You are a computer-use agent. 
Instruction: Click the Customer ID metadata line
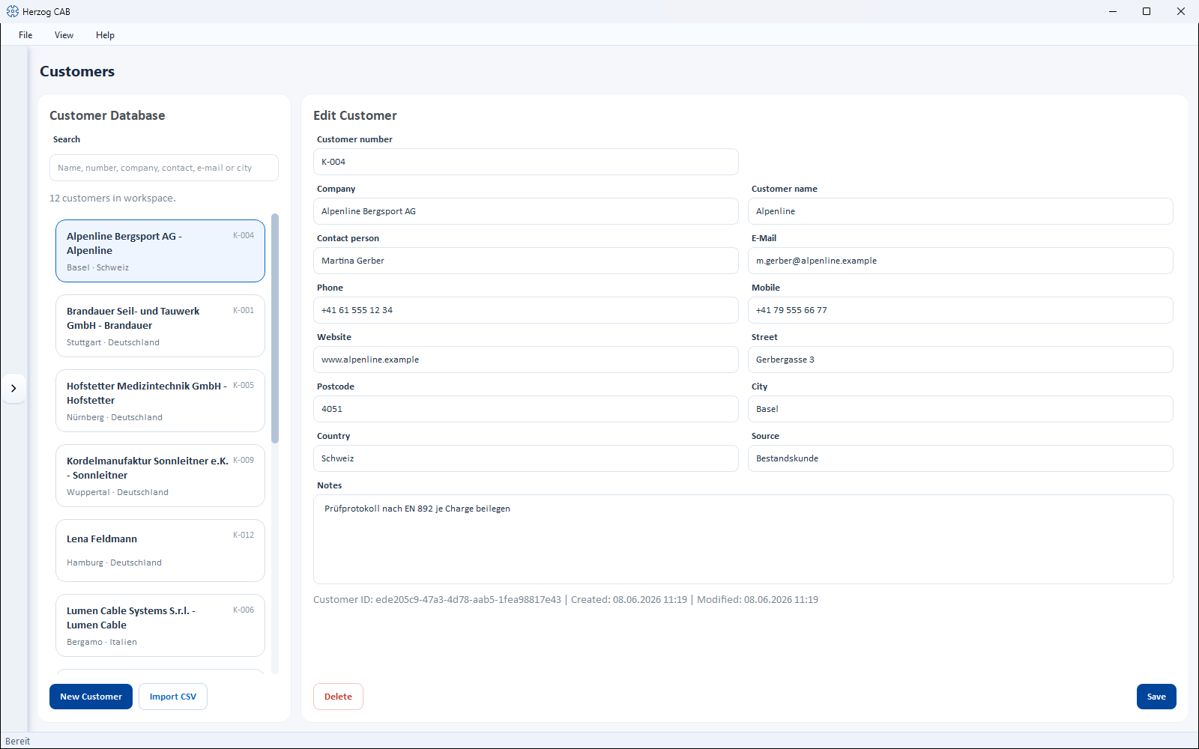(x=566, y=600)
